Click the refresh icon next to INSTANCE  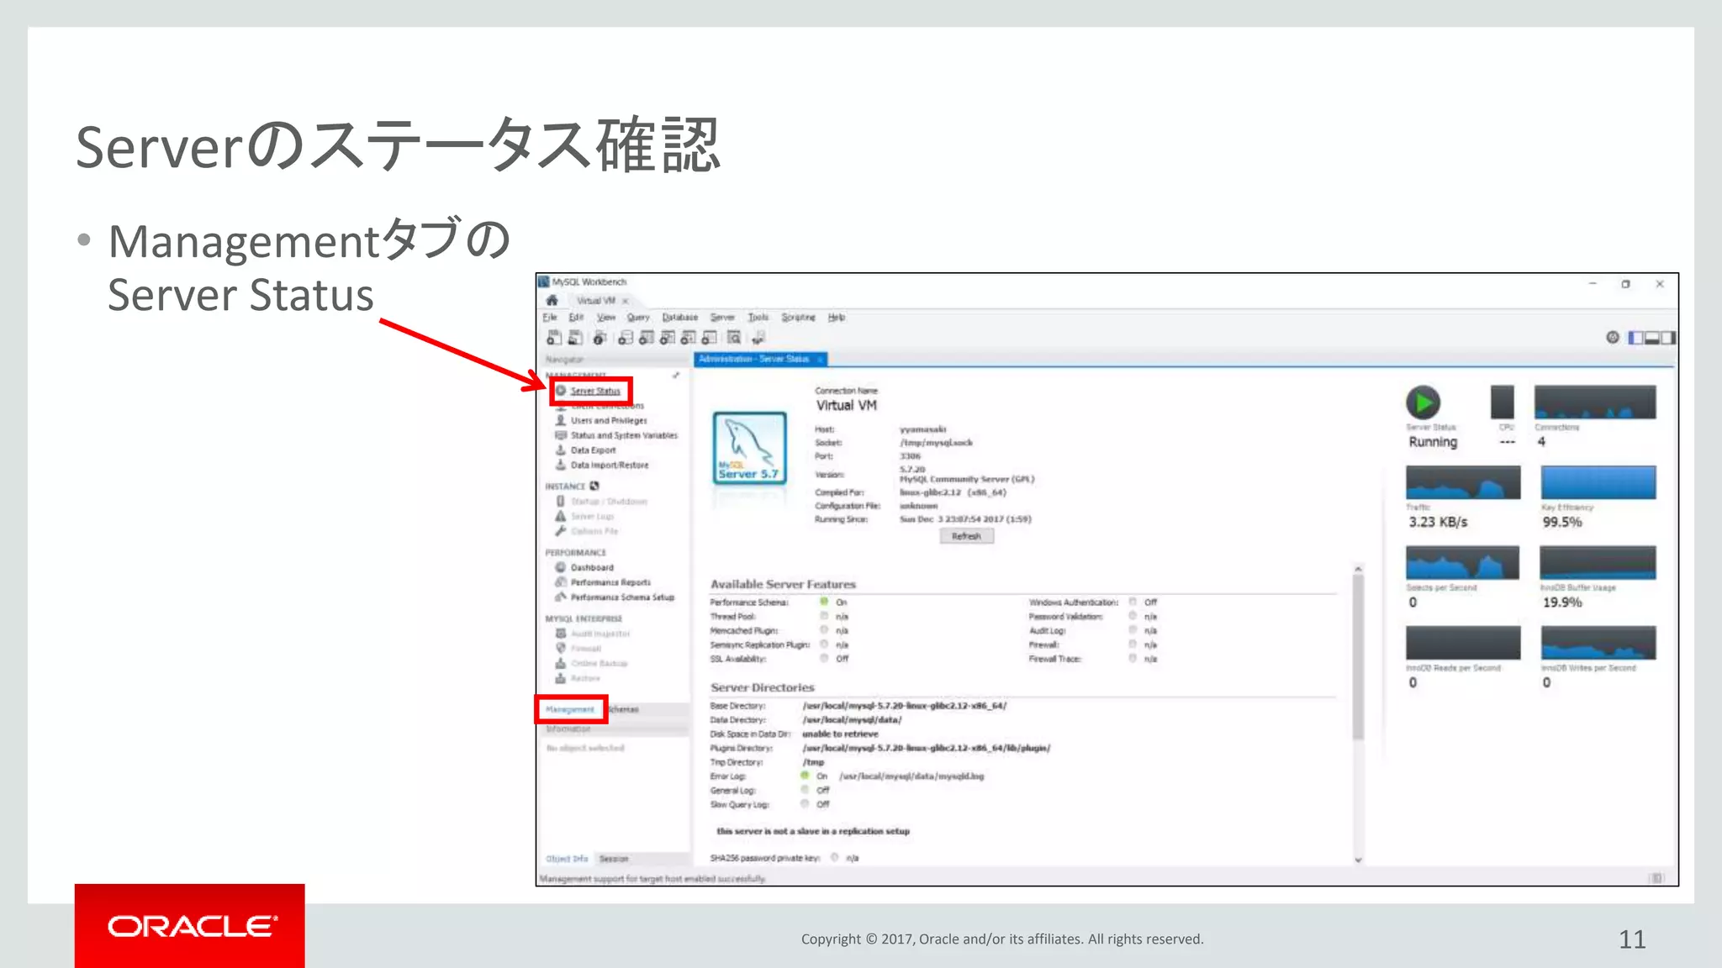coord(594,486)
